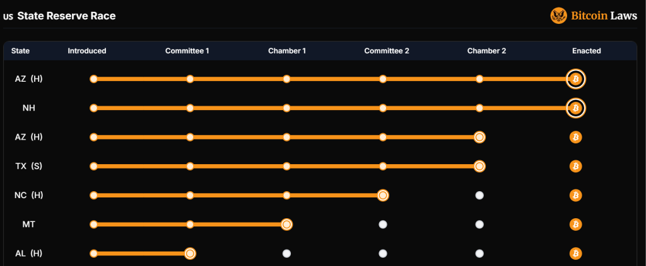Screen dimensions: 646x266
Task: Select the Chamber 1 marker in MT row
Action: pyautogui.click(x=286, y=224)
